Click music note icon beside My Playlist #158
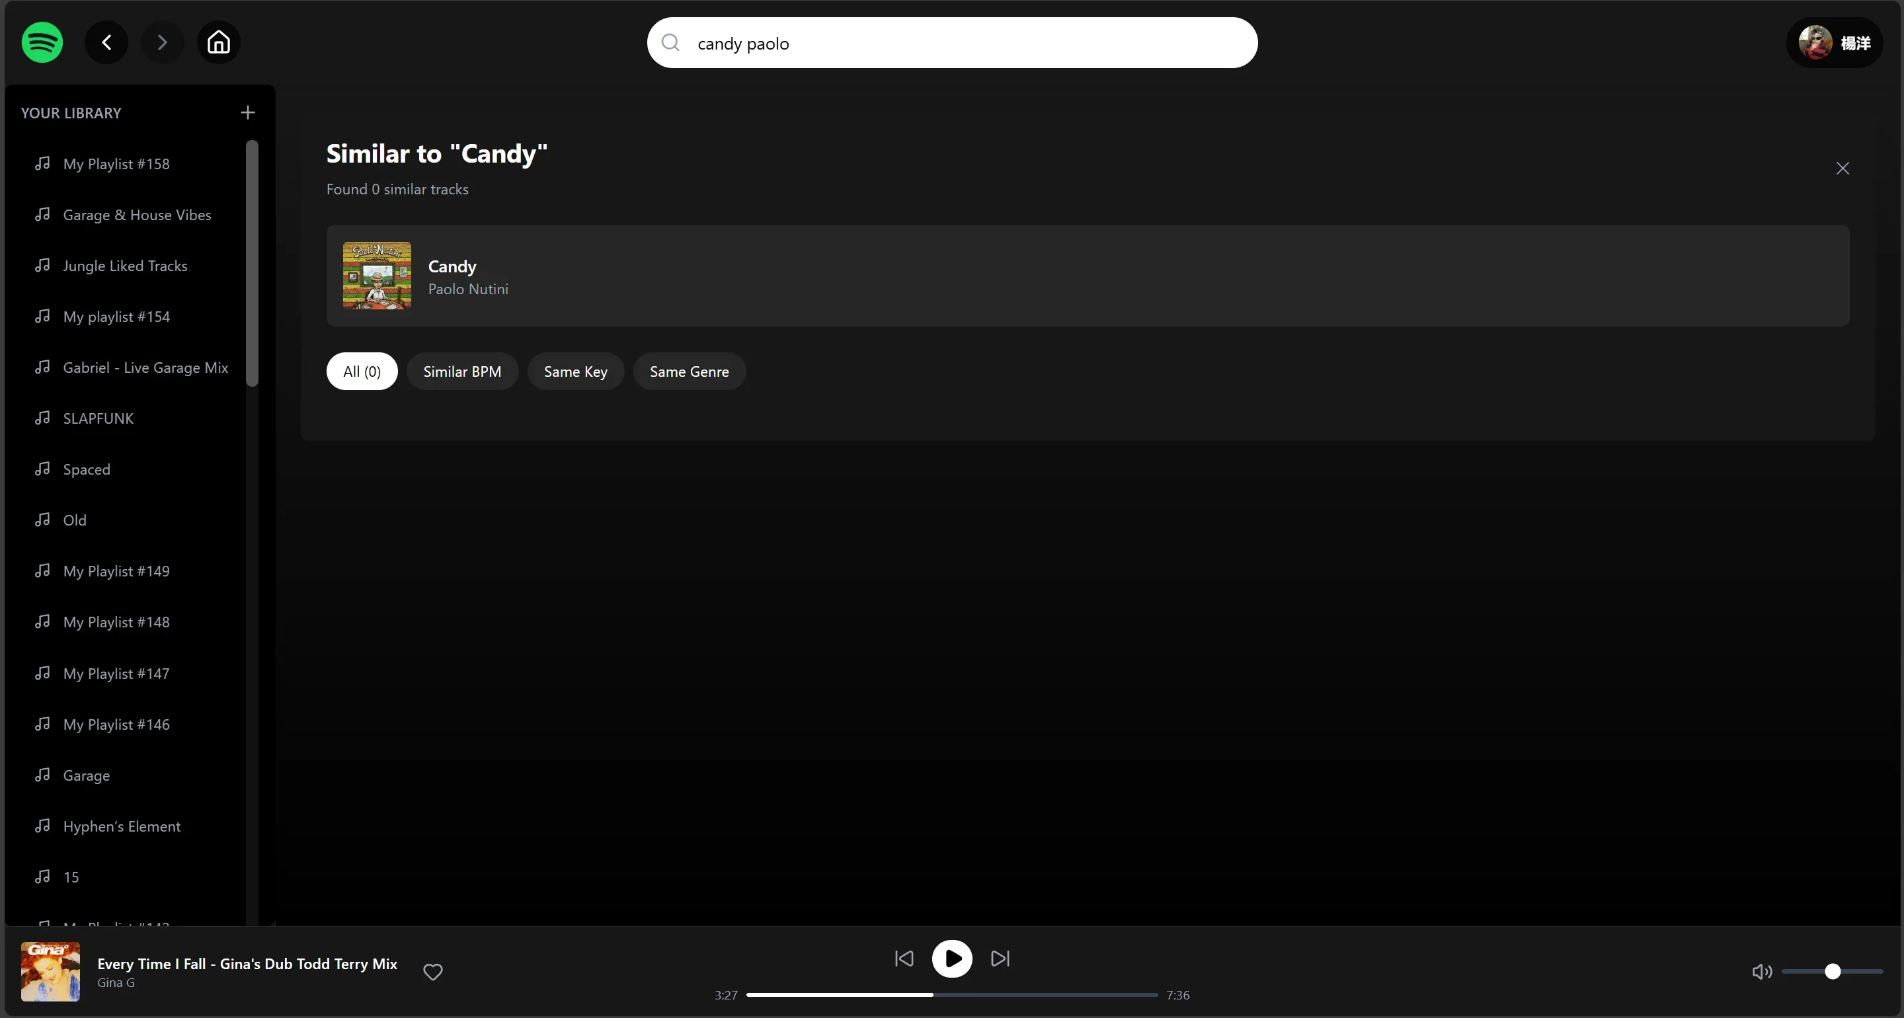 [43, 163]
